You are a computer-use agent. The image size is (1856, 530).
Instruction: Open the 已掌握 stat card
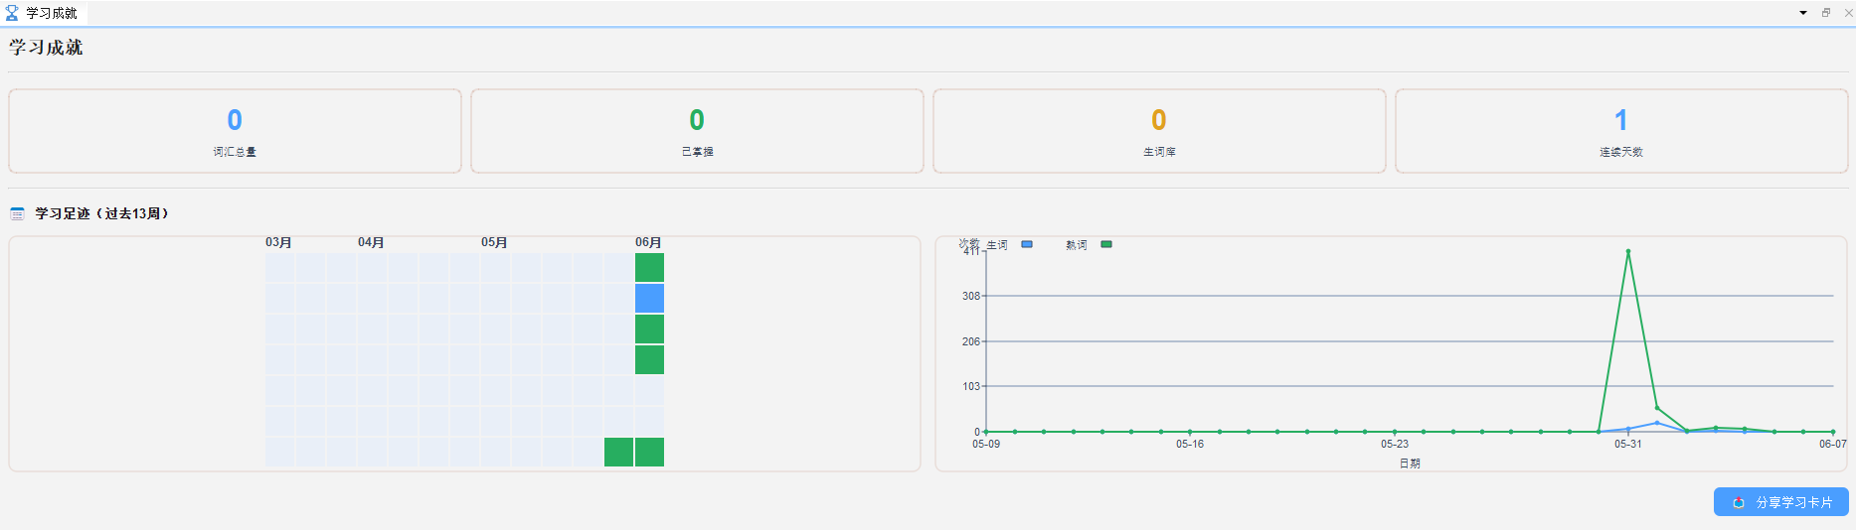click(x=697, y=131)
